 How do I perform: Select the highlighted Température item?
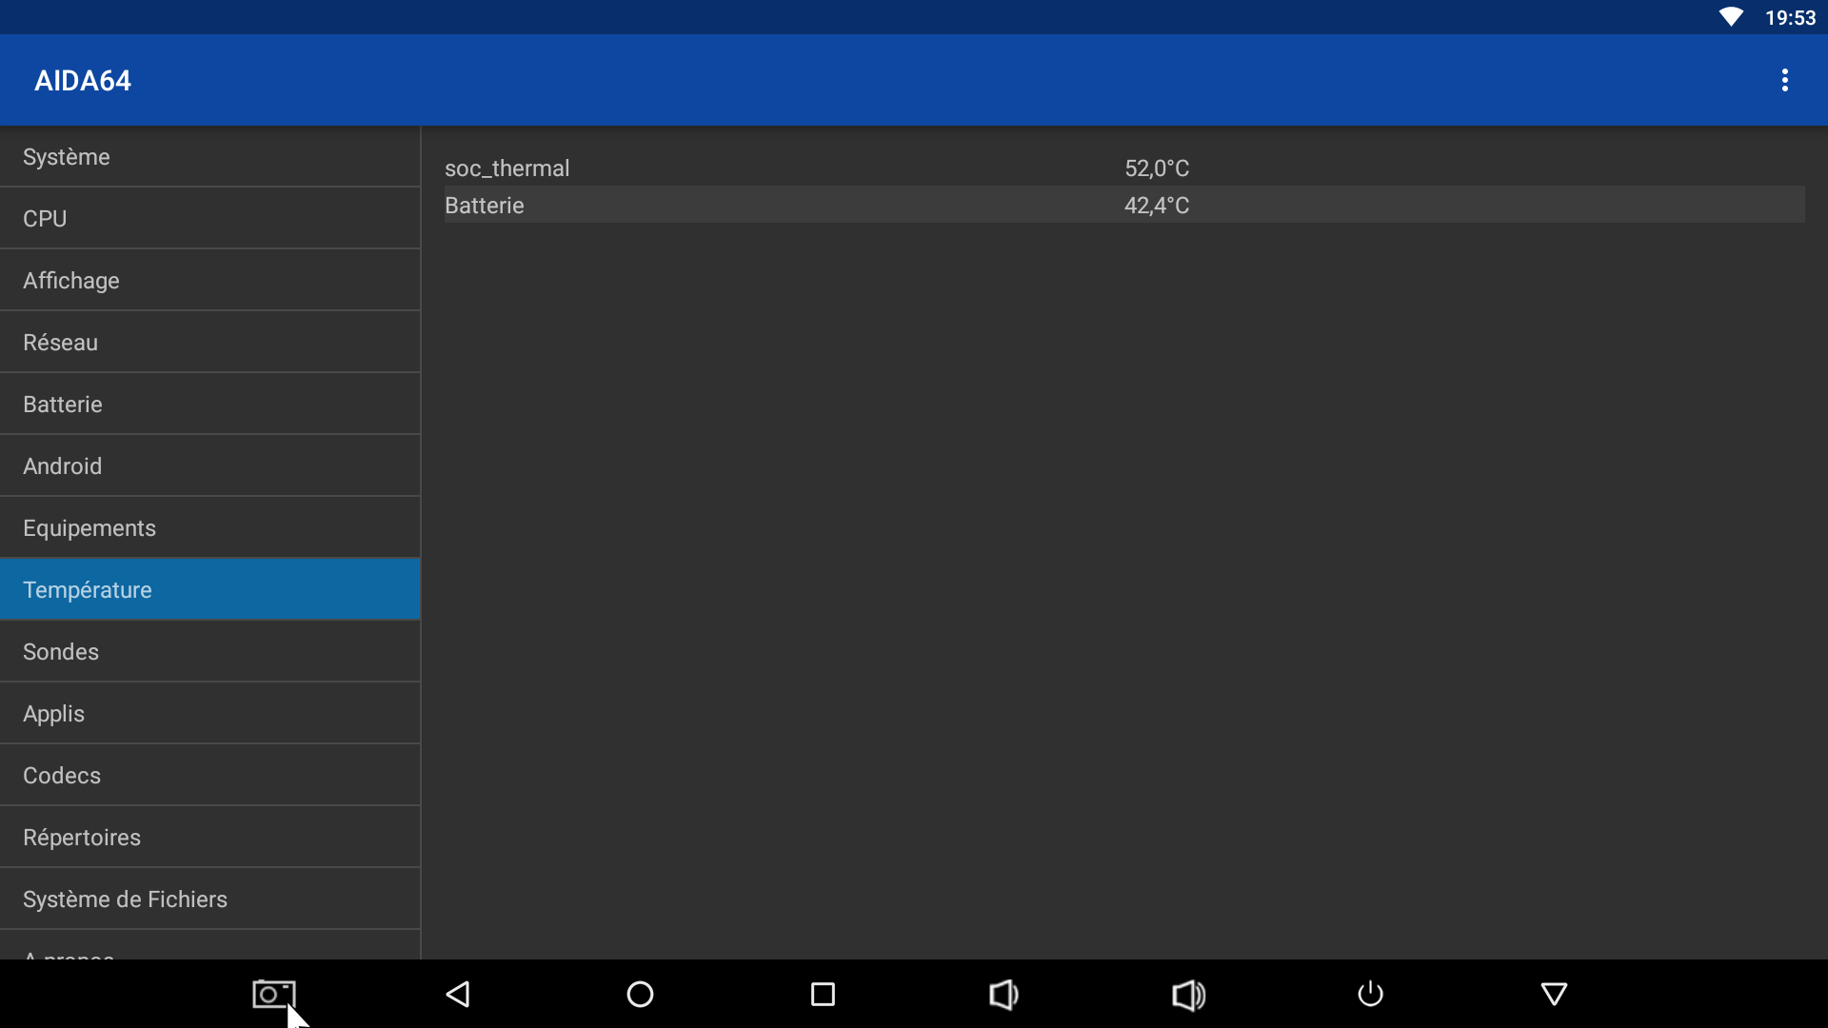(209, 589)
